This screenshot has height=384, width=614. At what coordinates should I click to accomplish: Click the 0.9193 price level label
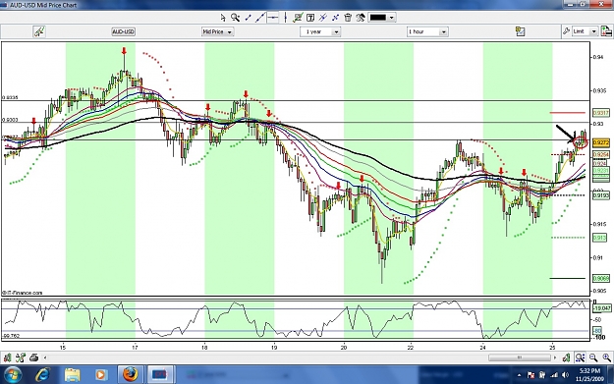click(x=601, y=195)
